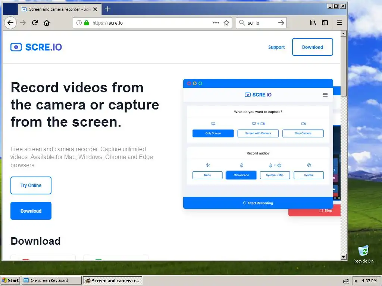The width and height of the screenshot is (382, 286).
Task: Close the Screen and camera recorder tab
Action: pyautogui.click(x=95, y=9)
